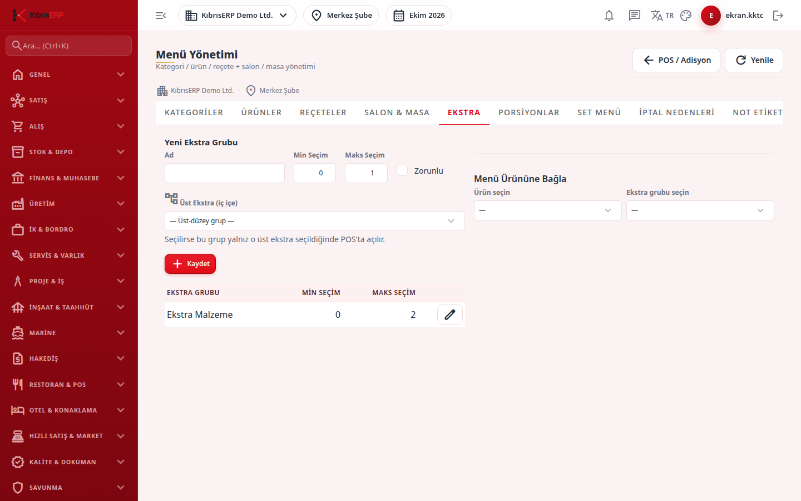Expand the Proje & İş section chevron
Screen dimensions: 801x501
point(121,281)
